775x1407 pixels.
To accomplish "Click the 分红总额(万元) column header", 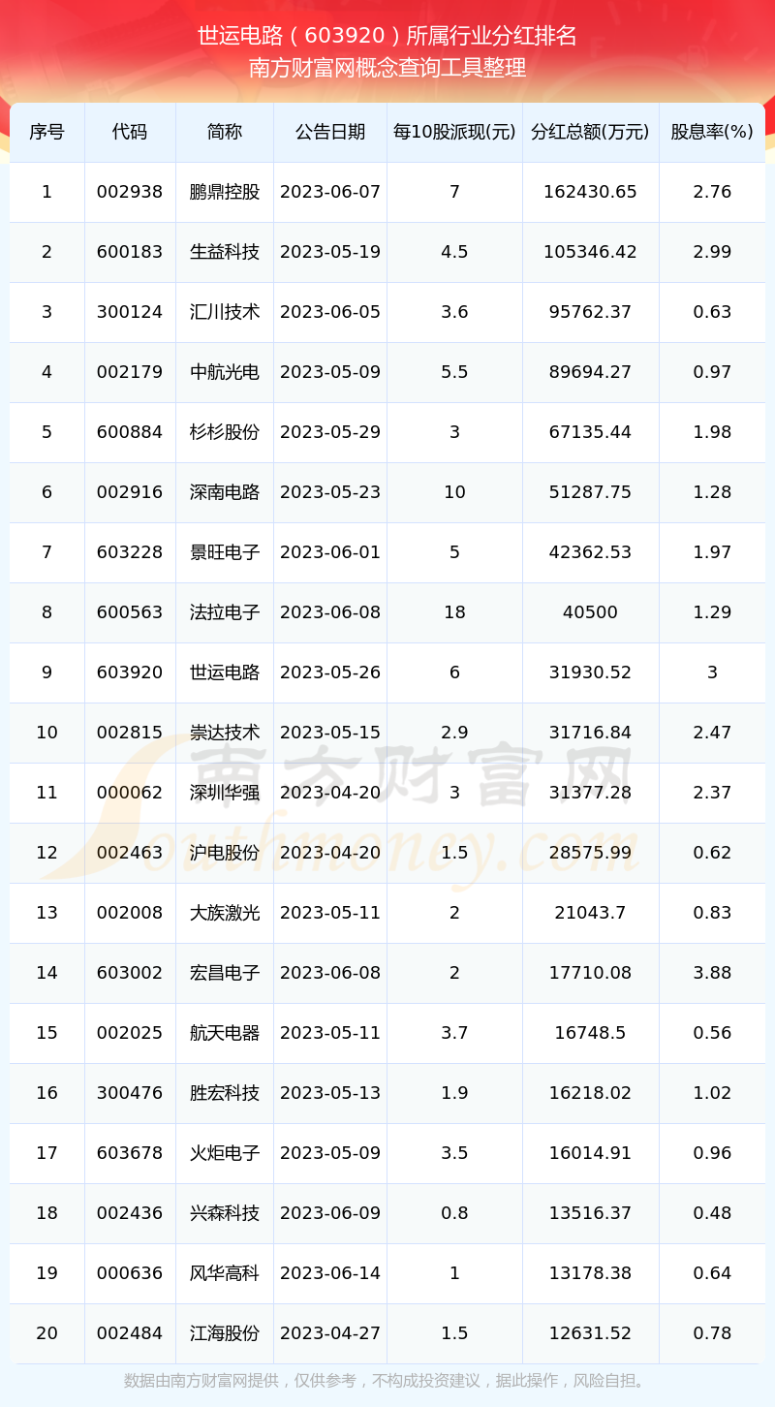I will pyautogui.click(x=590, y=132).
